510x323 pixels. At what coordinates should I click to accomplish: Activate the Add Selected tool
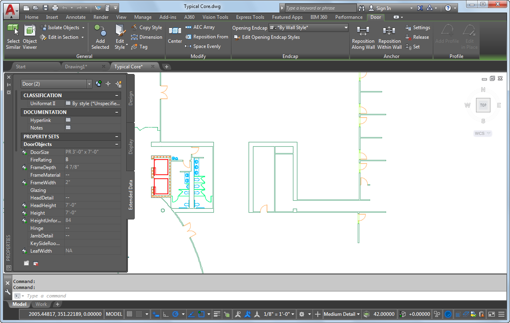[x=100, y=37]
